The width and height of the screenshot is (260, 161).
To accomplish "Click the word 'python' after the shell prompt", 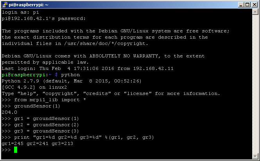I will 70,75.
